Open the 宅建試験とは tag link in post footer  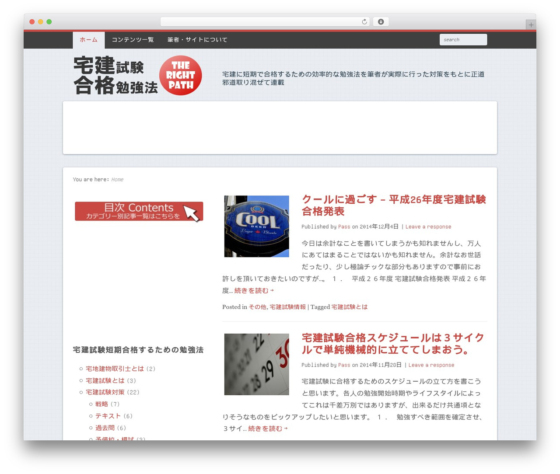tap(349, 307)
